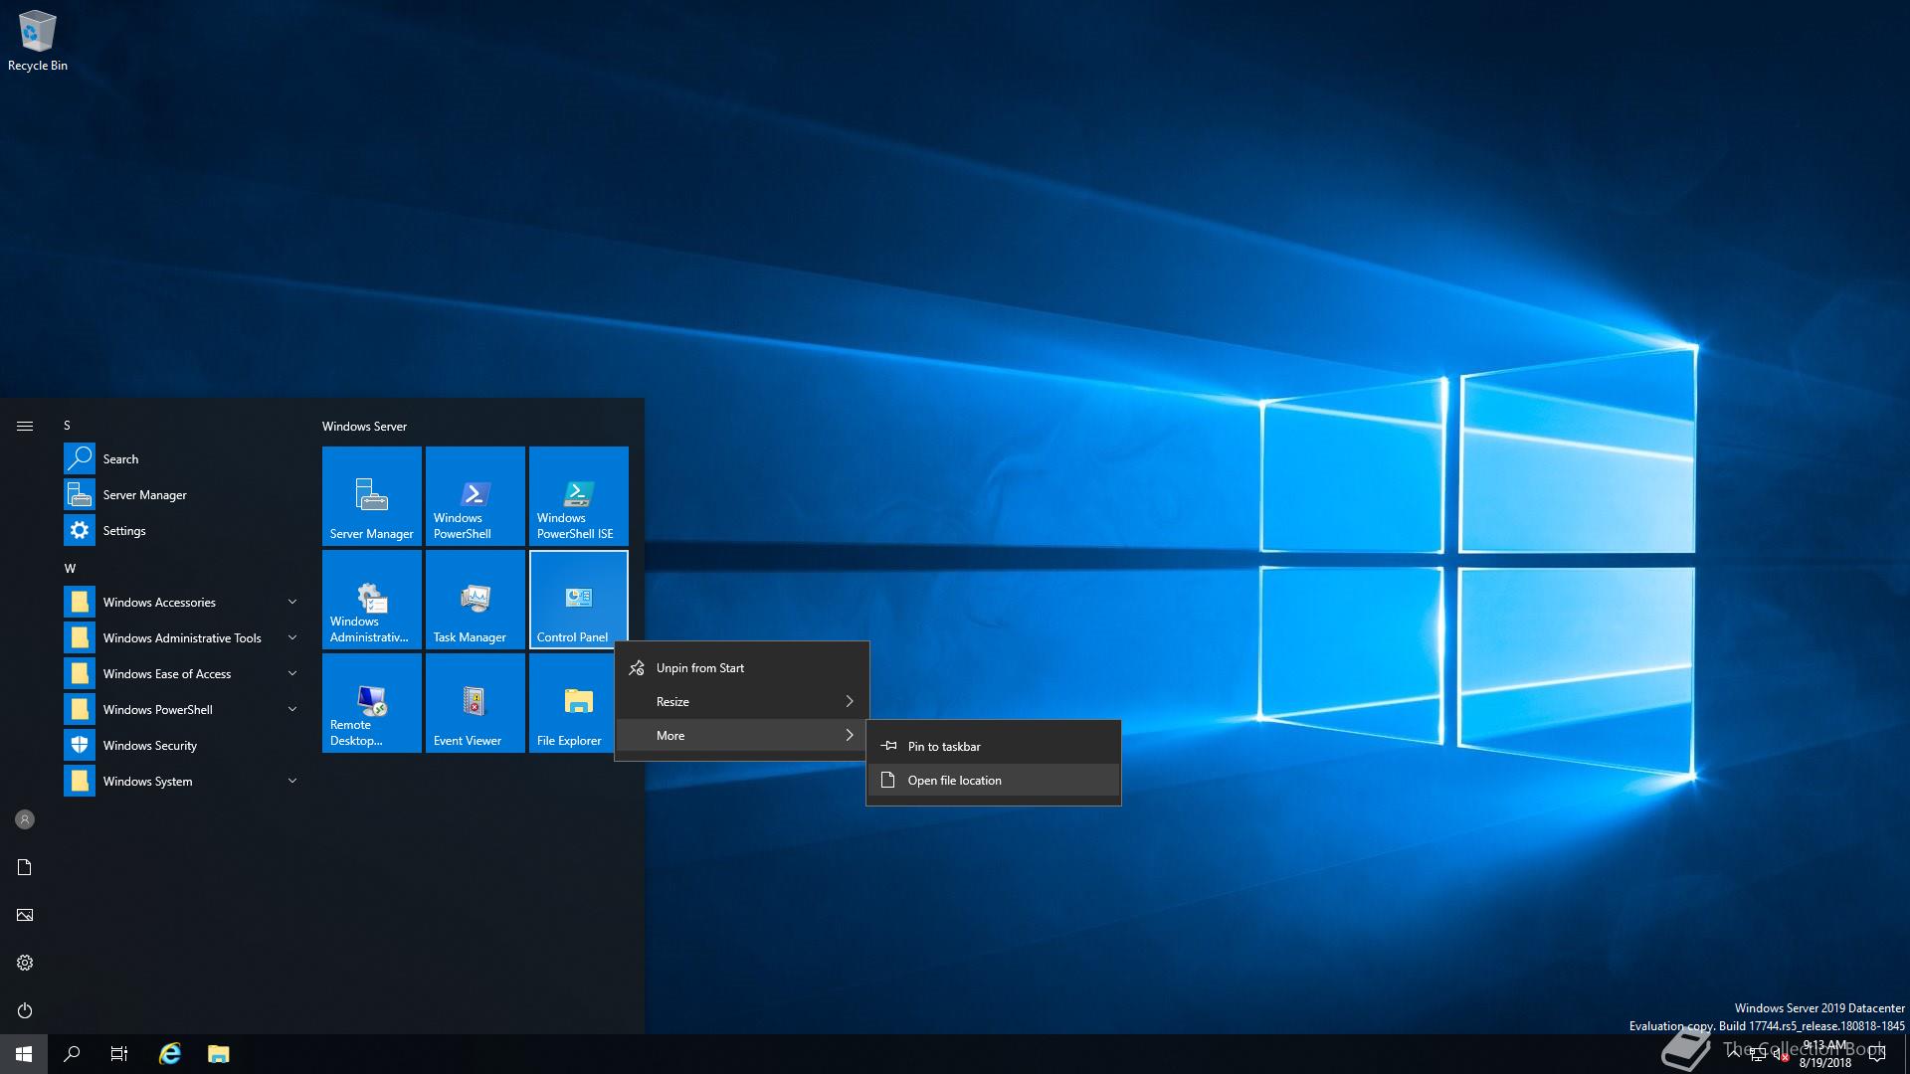The image size is (1910, 1074).
Task: Open the File Explorer tile
Action: (x=571, y=702)
